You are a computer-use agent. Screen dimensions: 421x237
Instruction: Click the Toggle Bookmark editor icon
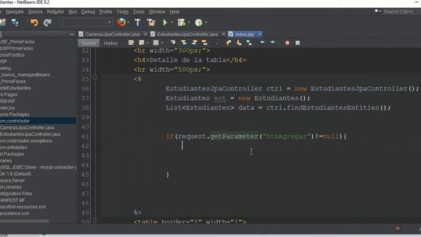pos(249,43)
